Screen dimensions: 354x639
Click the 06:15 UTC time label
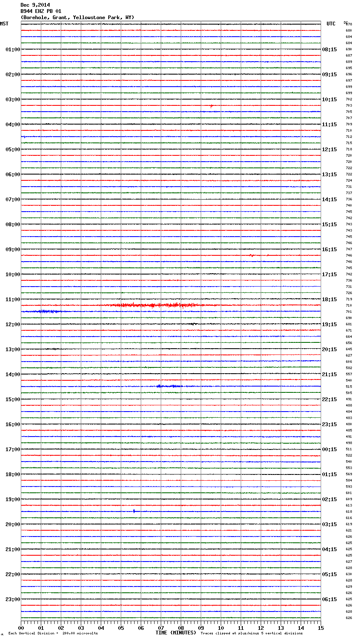[329, 599]
